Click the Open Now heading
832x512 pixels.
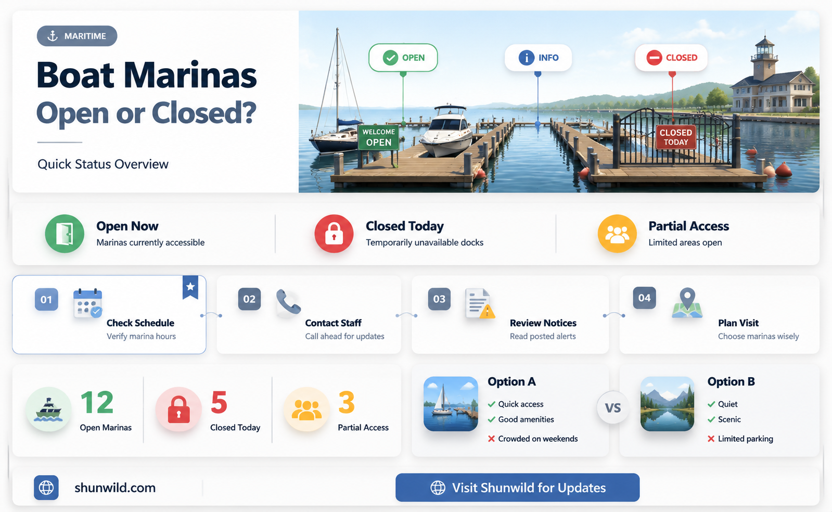[x=127, y=226]
